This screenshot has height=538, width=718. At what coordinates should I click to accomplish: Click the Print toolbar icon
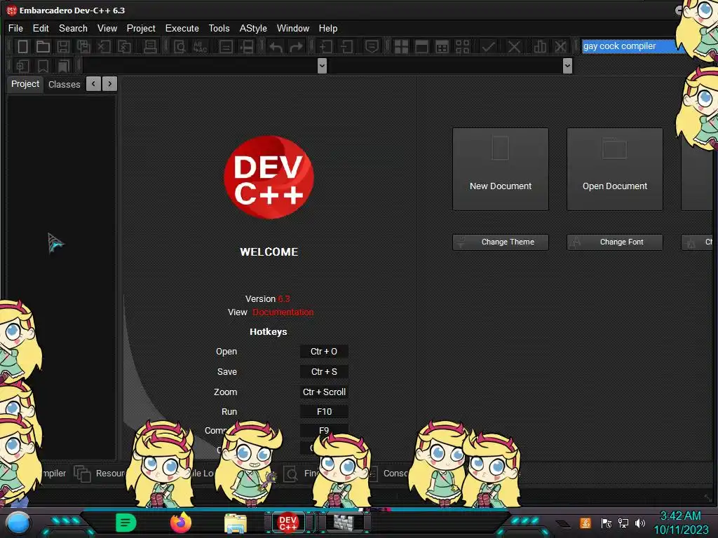pyautogui.click(x=150, y=47)
